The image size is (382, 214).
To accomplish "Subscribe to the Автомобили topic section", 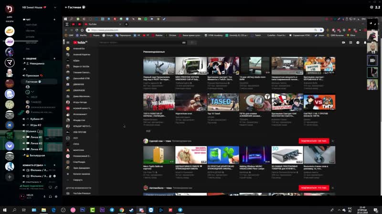I will pos(314,188).
